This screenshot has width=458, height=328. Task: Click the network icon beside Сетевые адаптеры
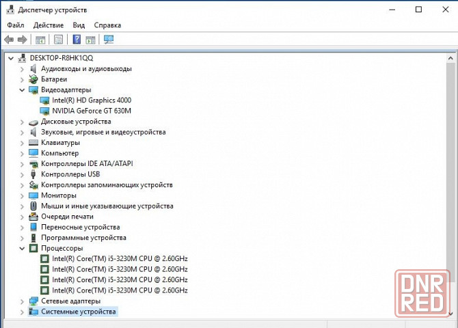click(33, 301)
